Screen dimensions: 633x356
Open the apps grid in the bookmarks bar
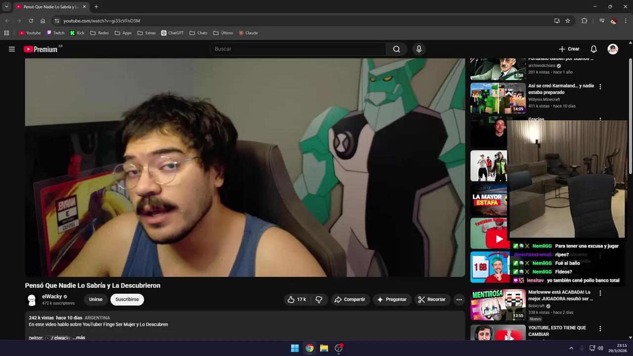tap(6, 33)
